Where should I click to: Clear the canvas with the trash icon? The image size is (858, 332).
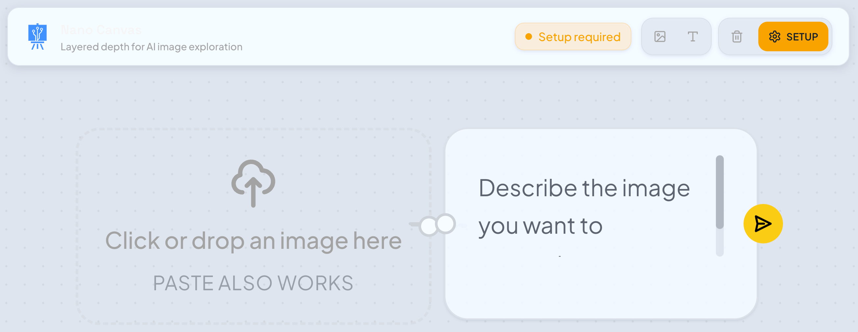click(736, 36)
